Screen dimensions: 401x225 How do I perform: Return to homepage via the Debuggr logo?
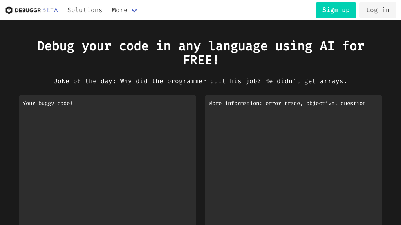pyautogui.click(x=9, y=10)
